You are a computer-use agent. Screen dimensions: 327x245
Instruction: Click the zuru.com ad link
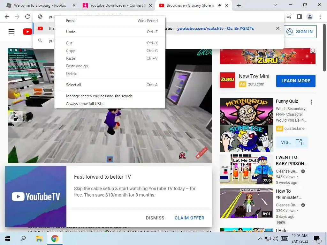tap(256, 84)
